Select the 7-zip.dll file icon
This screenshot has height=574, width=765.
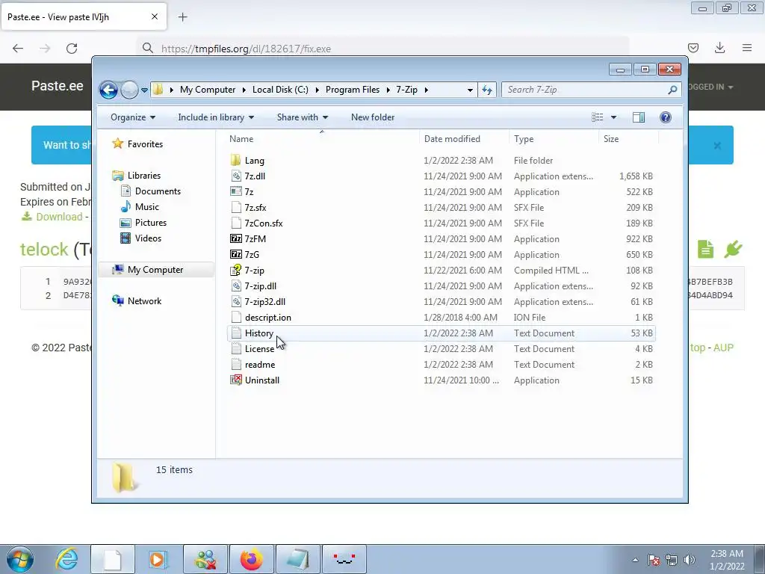pos(235,286)
